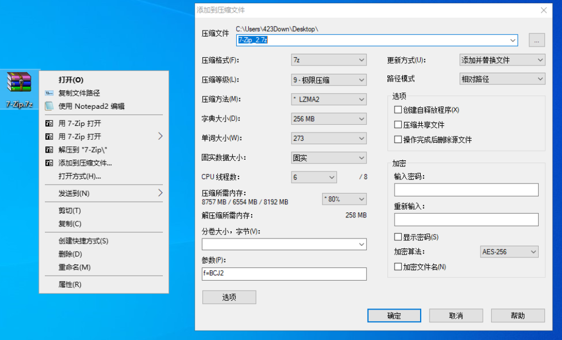Expand the archive name dropdown arrow

pos(513,40)
